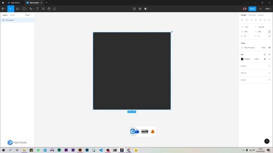Click the Use as mask icon
The height and width of the screenshot is (153, 273).
(x=146, y=8)
